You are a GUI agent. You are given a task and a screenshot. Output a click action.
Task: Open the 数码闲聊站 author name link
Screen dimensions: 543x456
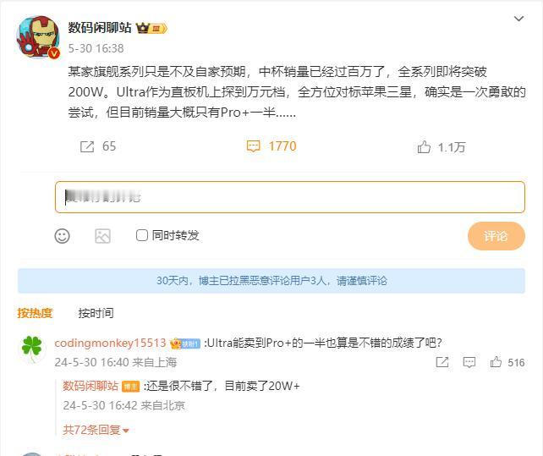coord(100,28)
